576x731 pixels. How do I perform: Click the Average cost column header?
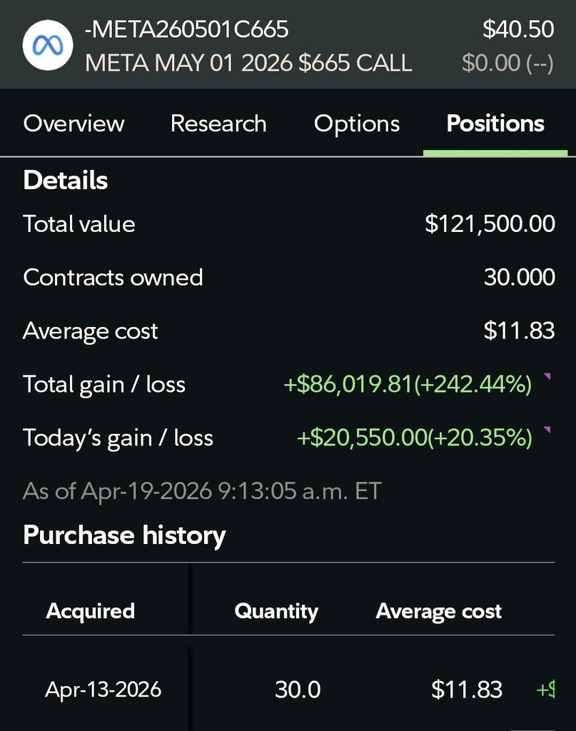pyautogui.click(x=438, y=611)
